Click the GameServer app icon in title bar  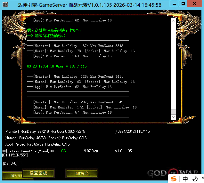5,4
